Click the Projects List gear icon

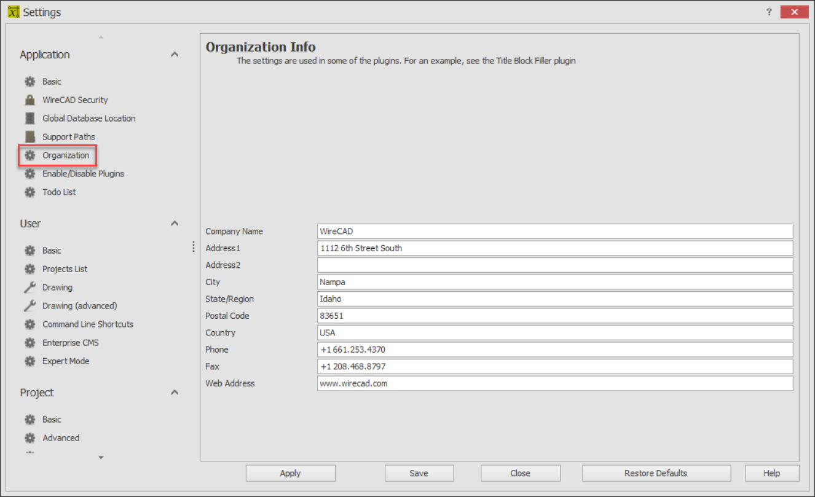tap(30, 269)
